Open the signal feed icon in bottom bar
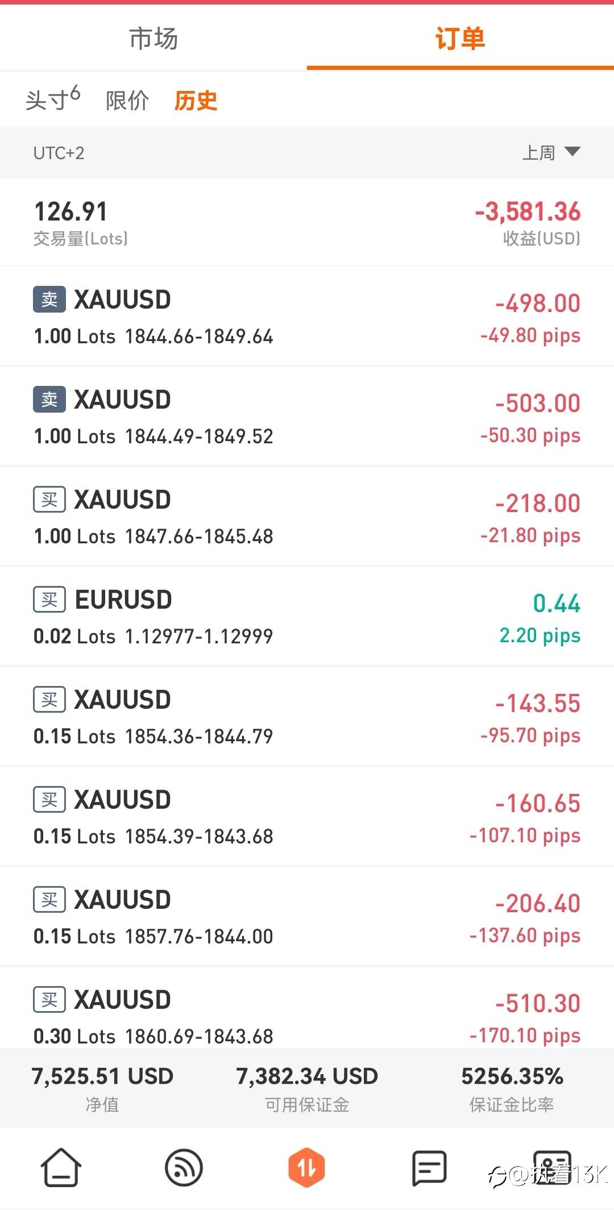The height and width of the screenshot is (1210, 614). coord(184,1167)
